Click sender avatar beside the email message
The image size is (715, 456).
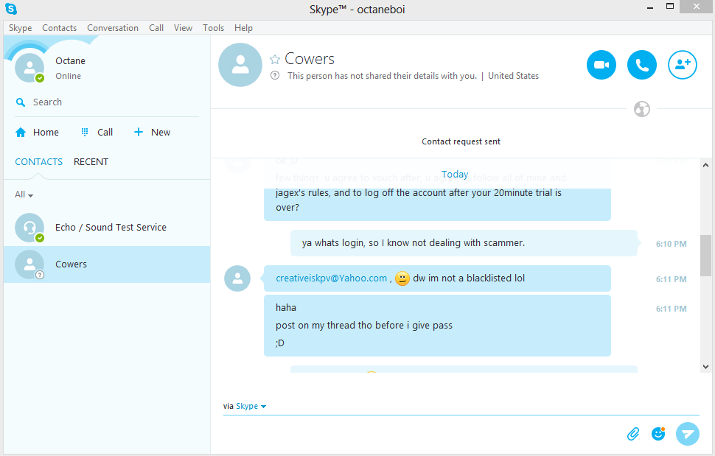[x=237, y=278]
